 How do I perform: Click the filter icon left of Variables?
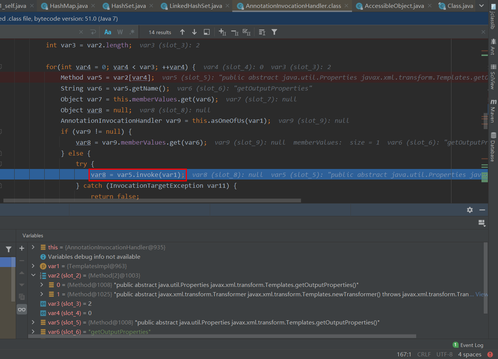(x=8, y=249)
